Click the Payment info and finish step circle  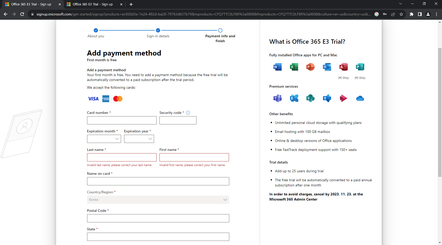tap(220, 30)
